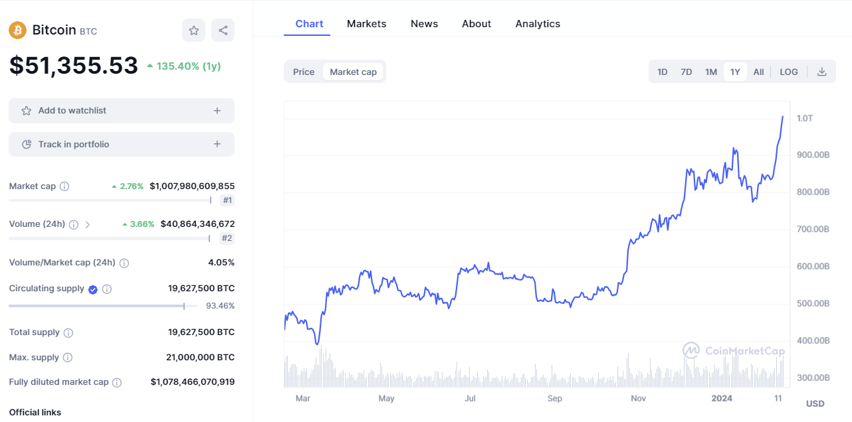The height and width of the screenshot is (422, 852).
Task: Click the market cap value $1,007,980,609,855
Action: 192,186
